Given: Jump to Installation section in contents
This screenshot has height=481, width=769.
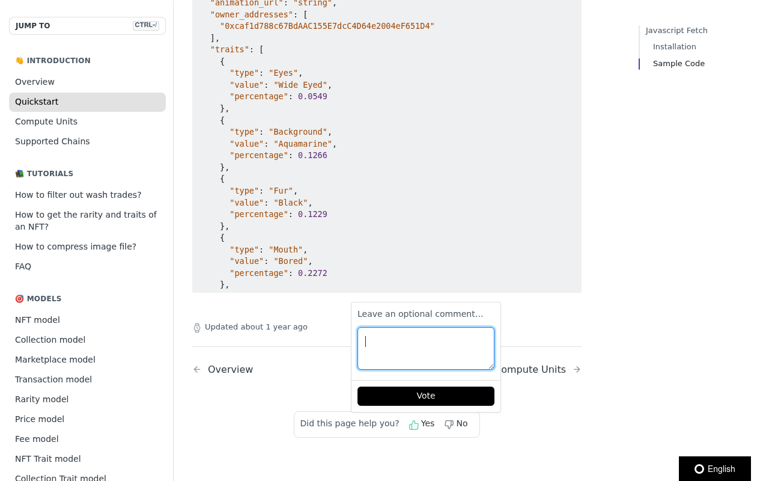Looking at the screenshot, I should coord(675,47).
